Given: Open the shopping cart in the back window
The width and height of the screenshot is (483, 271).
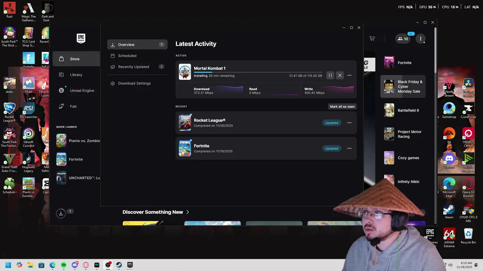Looking at the screenshot, I should (x=372, y=38).
